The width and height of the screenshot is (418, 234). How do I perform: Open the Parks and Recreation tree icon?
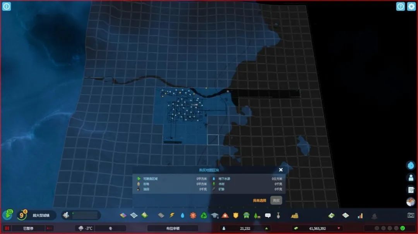pyautogui.click(x=257, y=215)
